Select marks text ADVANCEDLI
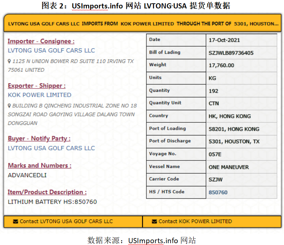 27,175
